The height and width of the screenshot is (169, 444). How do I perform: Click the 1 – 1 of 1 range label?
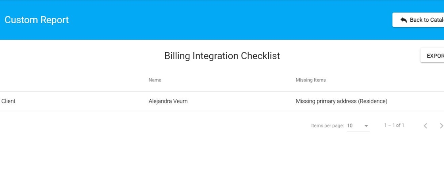pos(394,125)
